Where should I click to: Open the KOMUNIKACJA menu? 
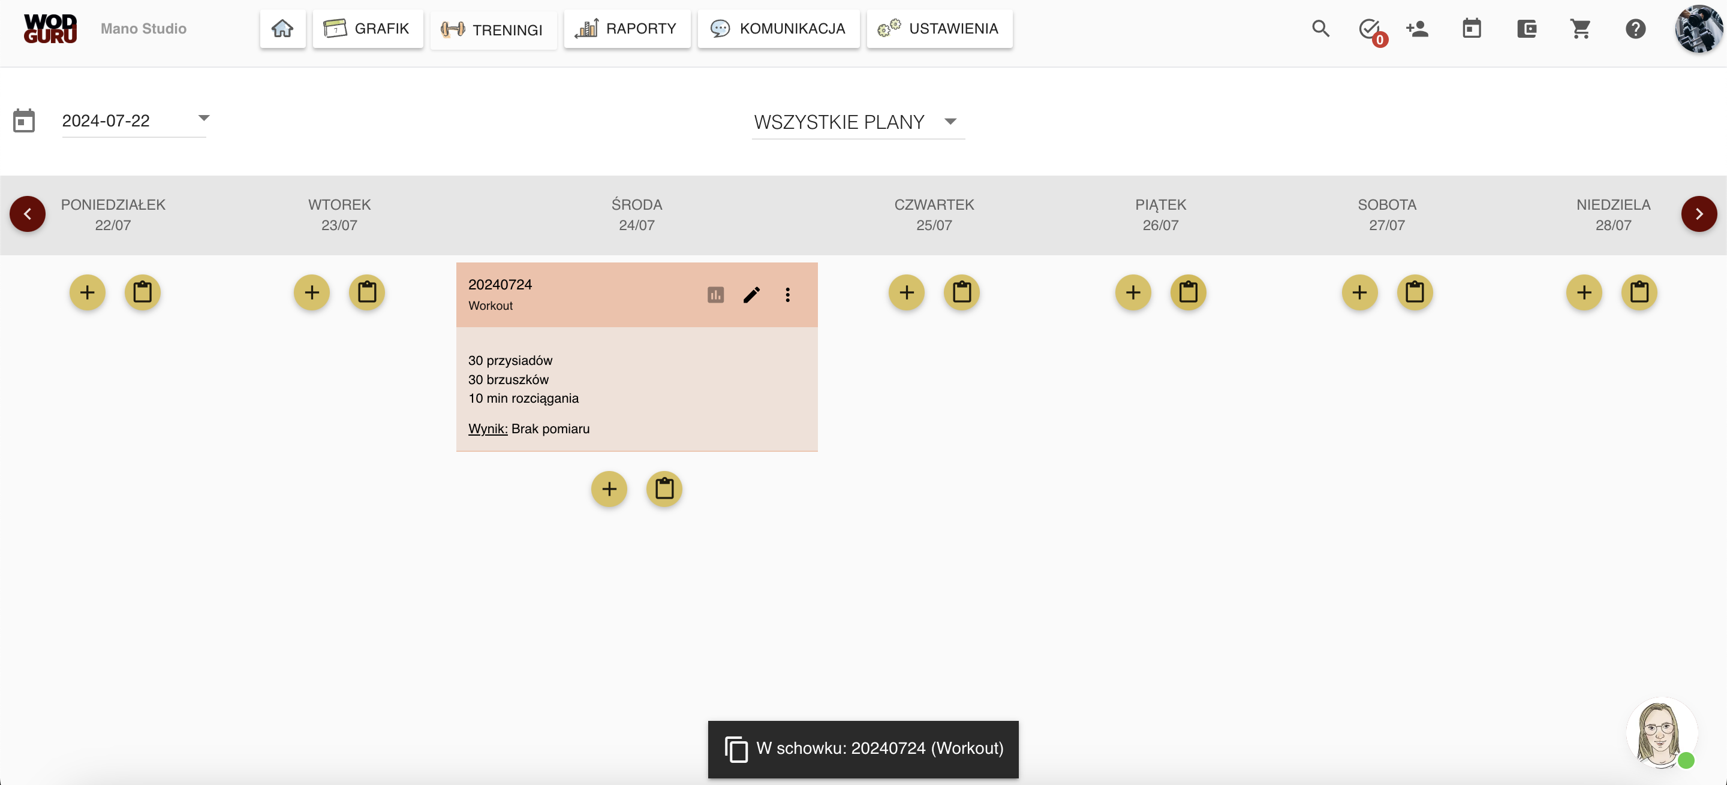point(778,29)
